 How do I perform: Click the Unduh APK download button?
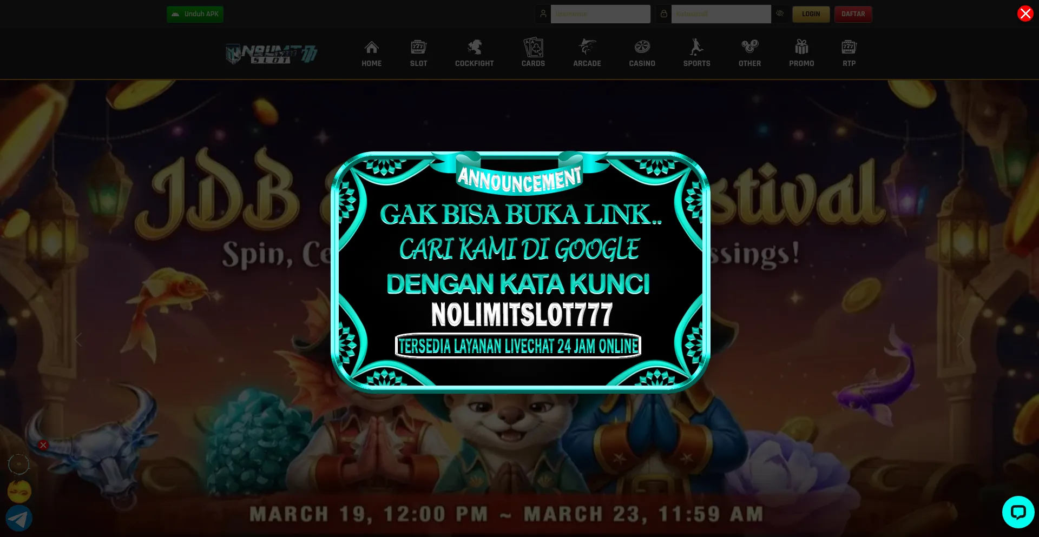[x=195, y=14]
